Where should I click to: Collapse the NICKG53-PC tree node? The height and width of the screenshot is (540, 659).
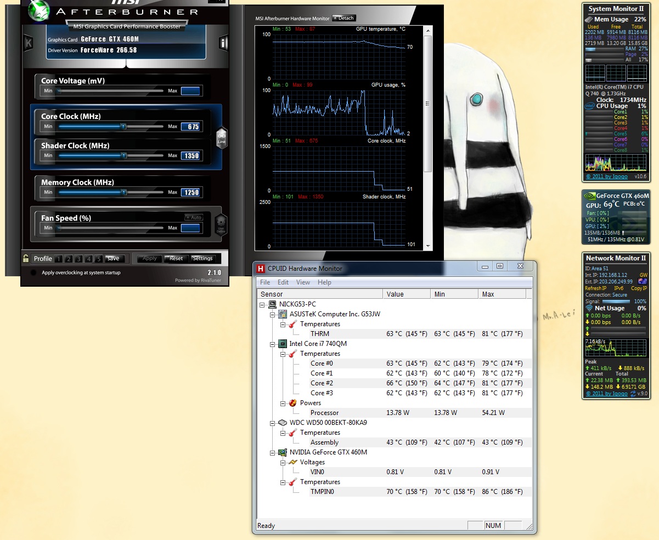click(x=263, y=304)
